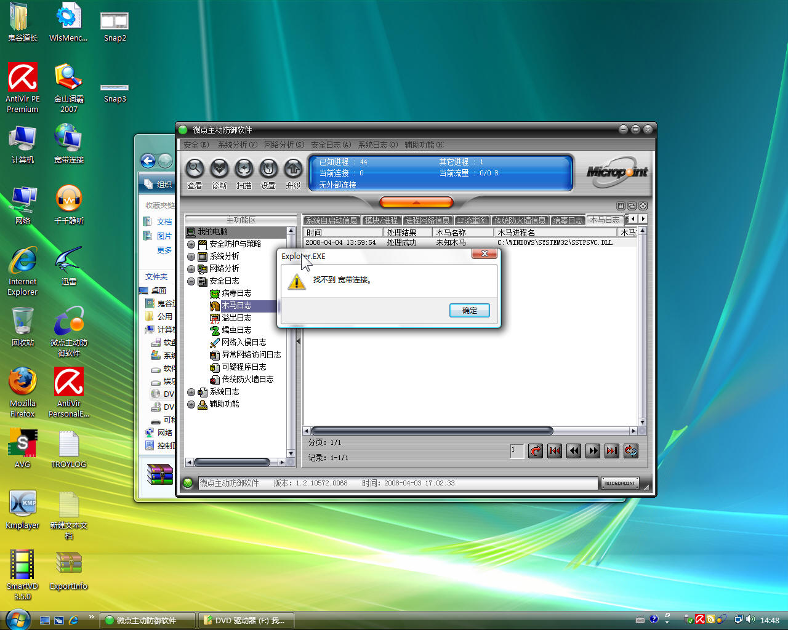Viewport: 788px width, 630px height.
Task: Expand the 辅助功能 tree node
Action: pos(191,404)
